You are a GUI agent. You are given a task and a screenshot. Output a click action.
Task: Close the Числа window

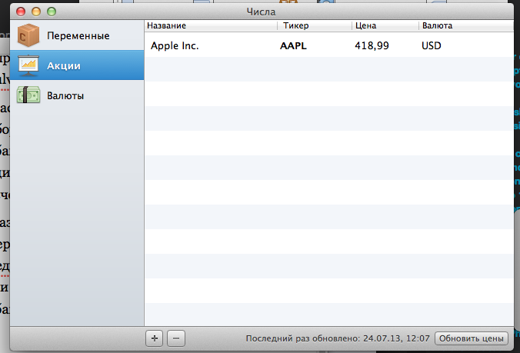21,12
